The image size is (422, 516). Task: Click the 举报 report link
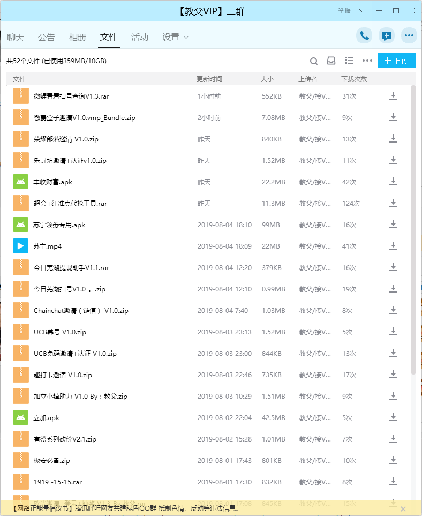coord(344,11)
